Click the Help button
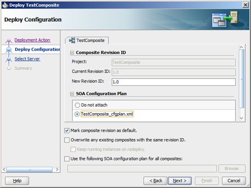 coord(17,181)
